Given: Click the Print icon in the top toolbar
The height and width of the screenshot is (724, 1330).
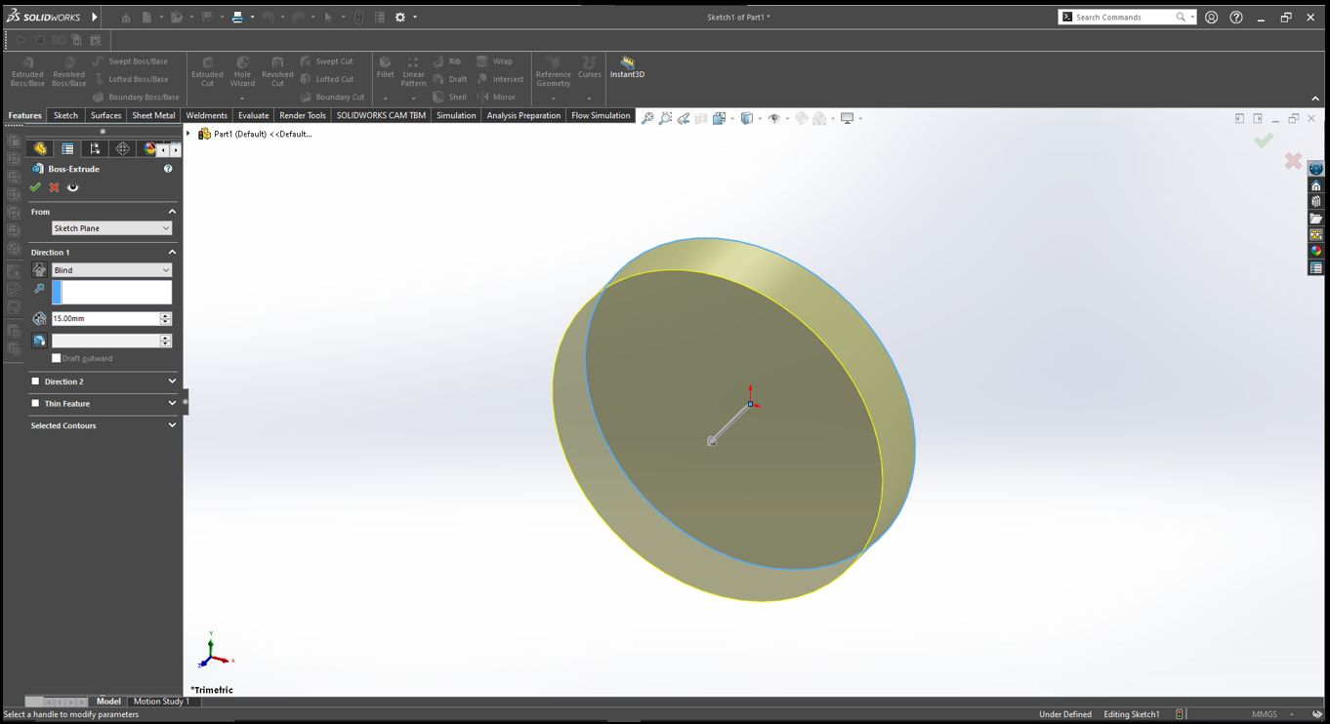Looking at the screenshot, I should pos(236,17).
